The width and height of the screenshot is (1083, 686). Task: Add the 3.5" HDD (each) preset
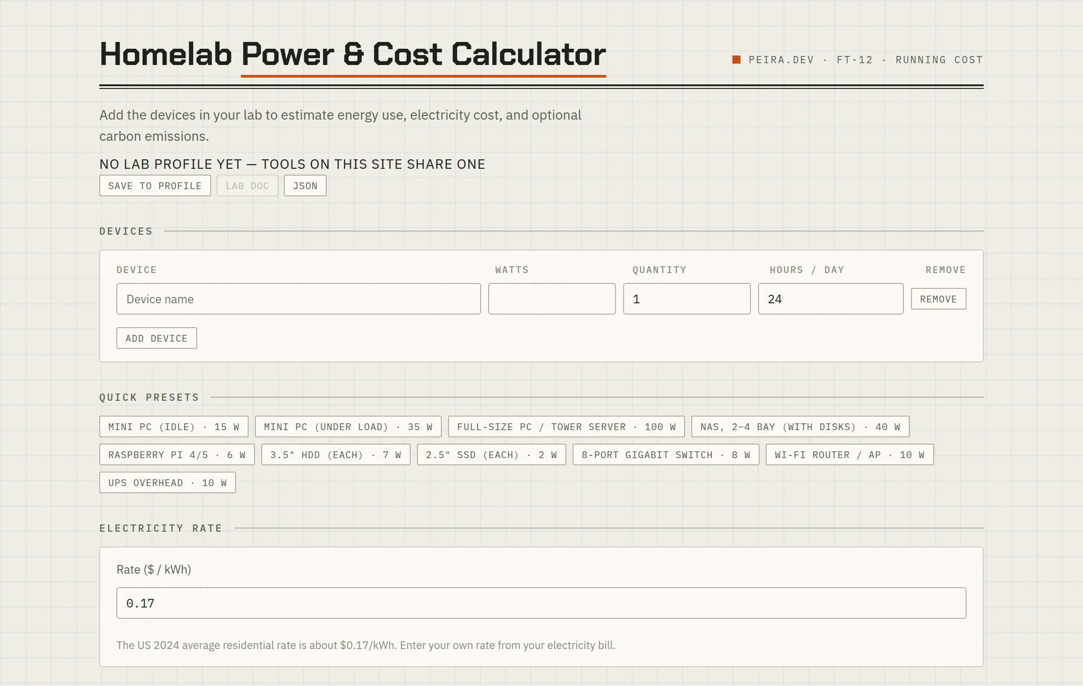click(336, 454)
